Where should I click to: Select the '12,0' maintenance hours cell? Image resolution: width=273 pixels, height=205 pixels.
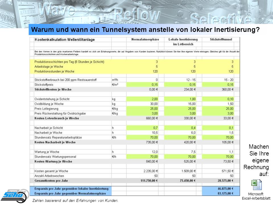[x=155, y=152]
